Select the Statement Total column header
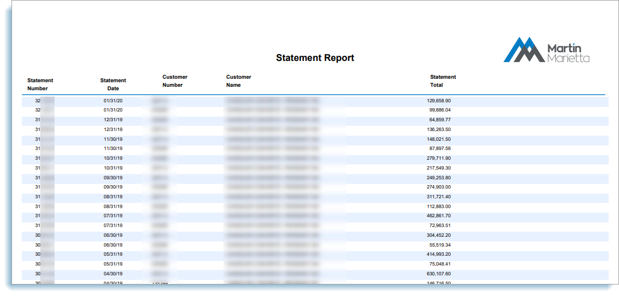The width and height of the screenshot is (619, 296). click(x=443, y=81)
